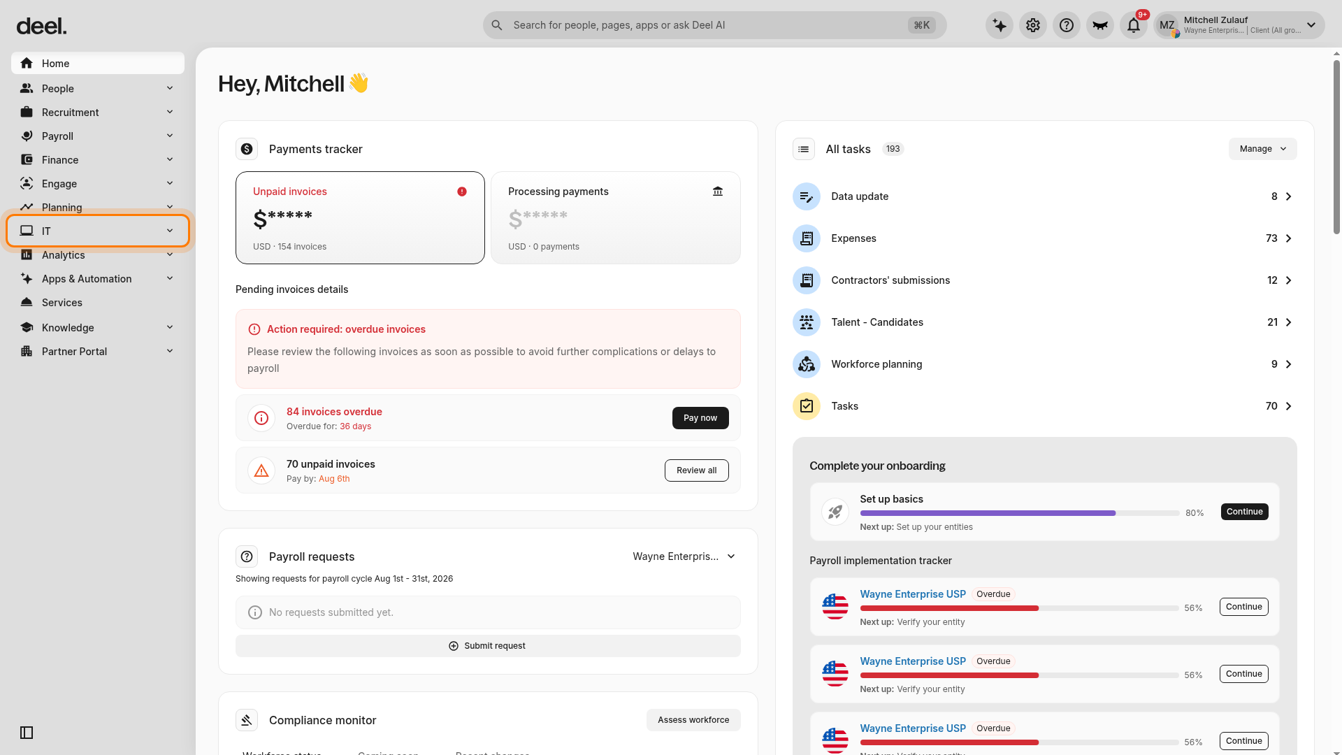Open the Data update row arrow
1342x755 pixels.
[1288, 196]
